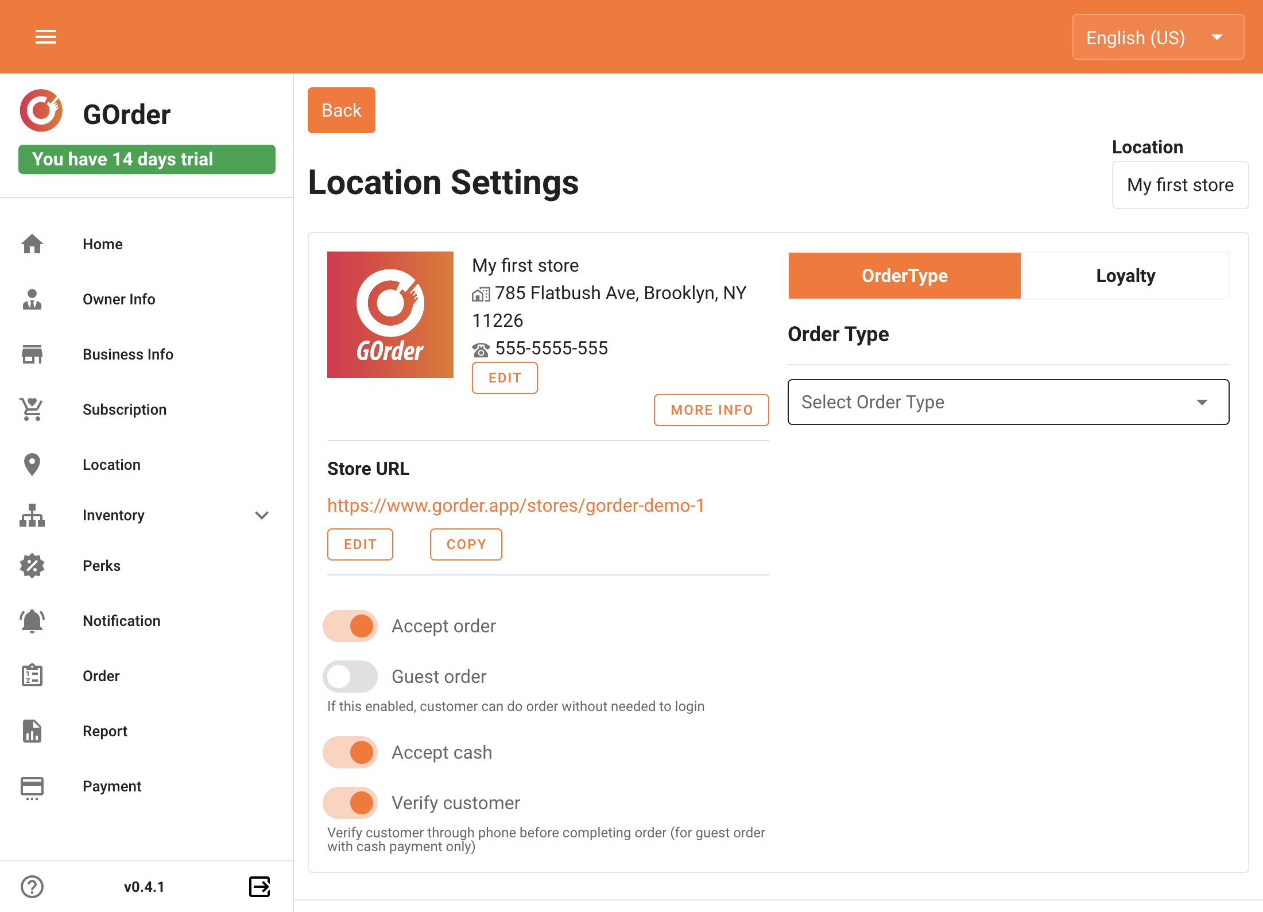Switch to the Loyalty tab
The width and height of the screenshot is (1263, 912).
click(1125, 276)
